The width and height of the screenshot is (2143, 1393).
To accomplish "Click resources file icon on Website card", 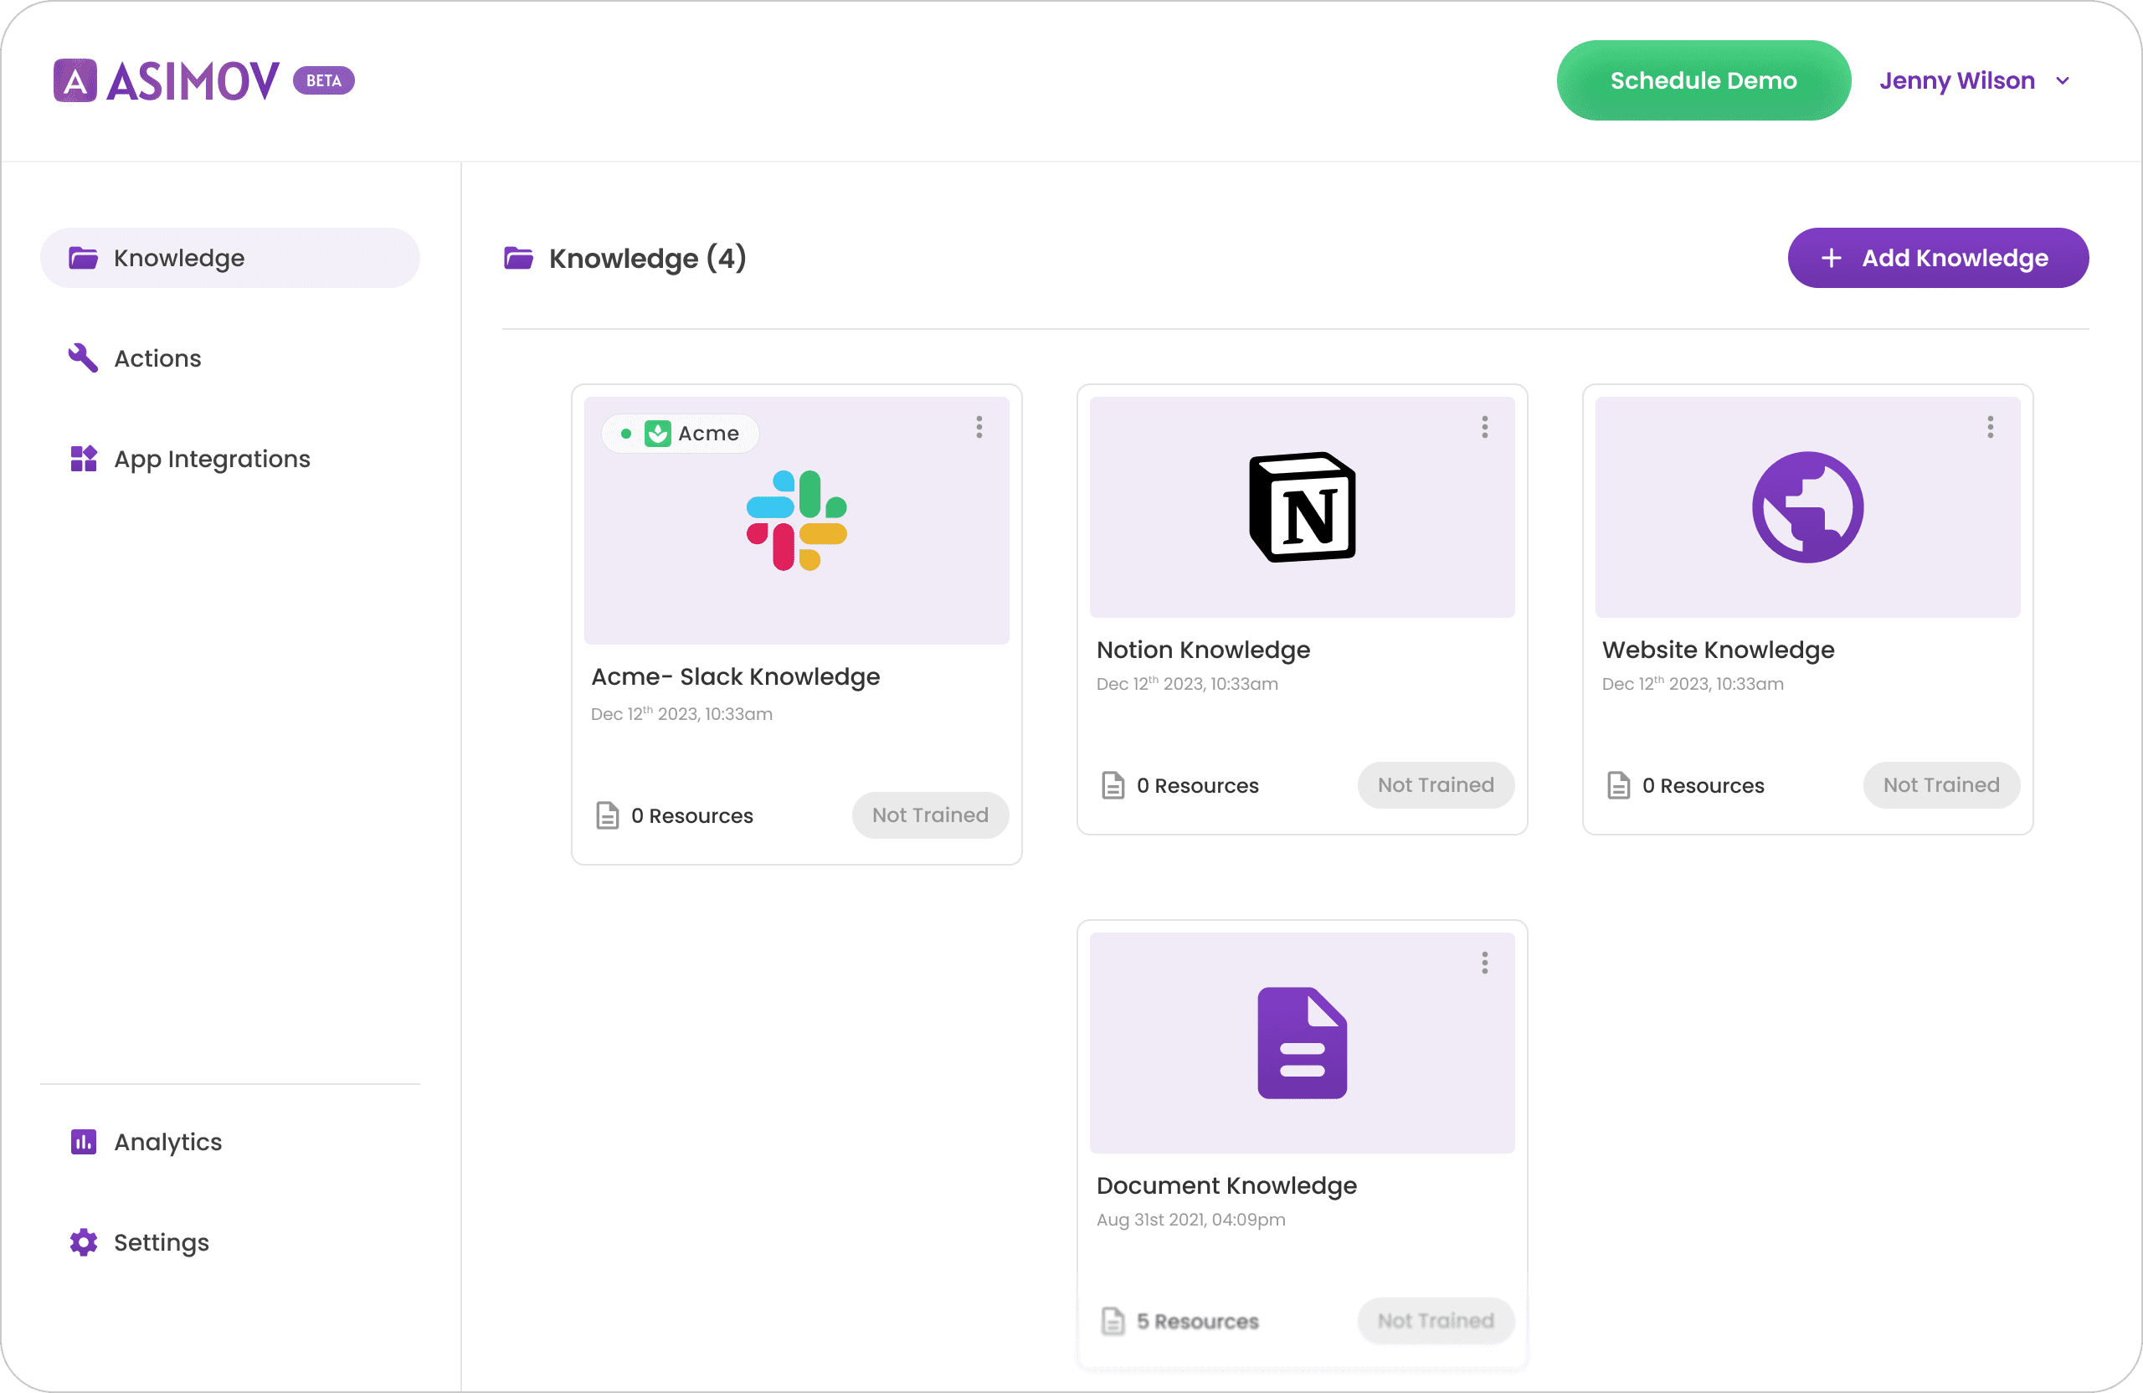I will [x=1618, y=785].
